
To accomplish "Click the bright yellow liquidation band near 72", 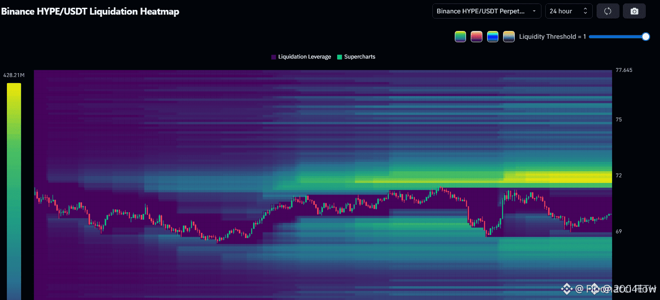I will point(558,177).
